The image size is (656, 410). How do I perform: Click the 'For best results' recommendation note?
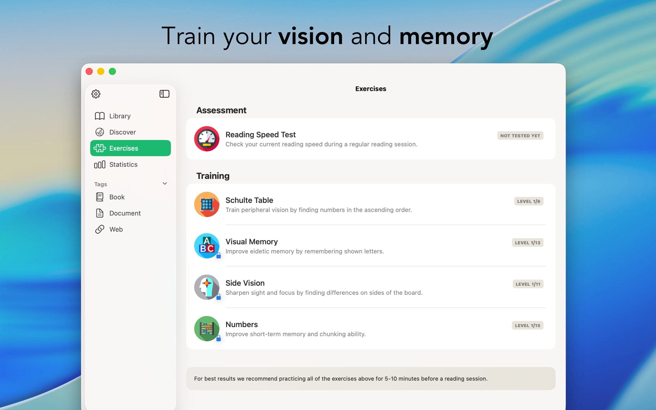coord(371,378)
